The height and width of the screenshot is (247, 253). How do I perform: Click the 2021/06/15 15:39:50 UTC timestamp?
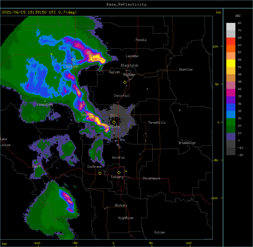click(29, 12)
